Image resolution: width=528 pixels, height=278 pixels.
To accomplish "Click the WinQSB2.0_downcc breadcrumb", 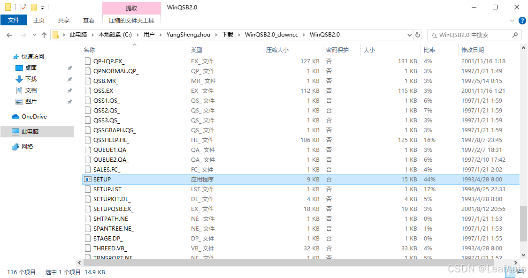I will pyautogui.click(x=271, y=35).
